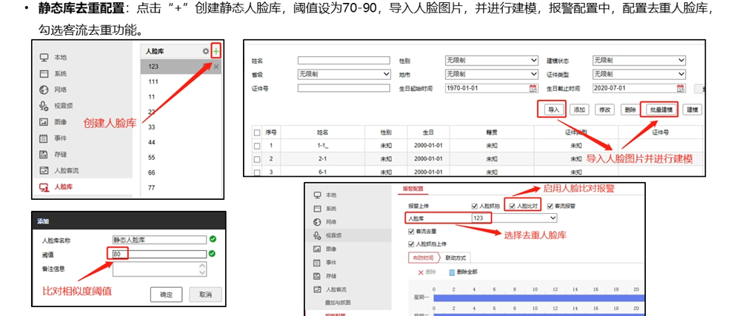This screenshot has width=734, height=316.
Task: Open 存储 in the face library panel sidebar
Action: [61, 154]
